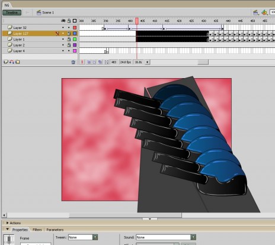275x245 pixels.
Task: Open the Edit Scene icon menu
Action: [256, 12]
